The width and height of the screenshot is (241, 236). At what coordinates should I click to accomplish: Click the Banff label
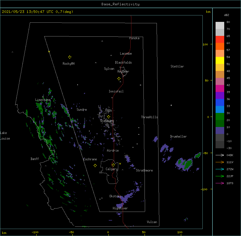[x=35, y=159]
